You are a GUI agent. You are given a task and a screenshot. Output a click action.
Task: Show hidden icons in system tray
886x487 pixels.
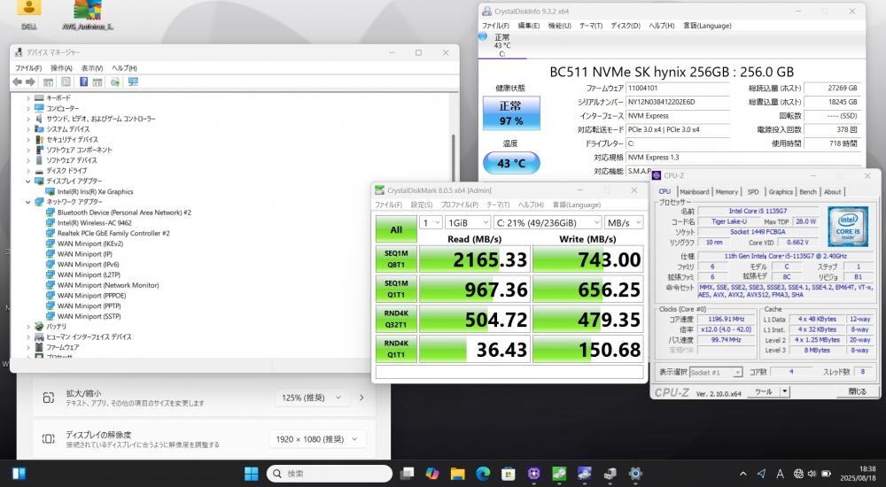click(743, 474)
